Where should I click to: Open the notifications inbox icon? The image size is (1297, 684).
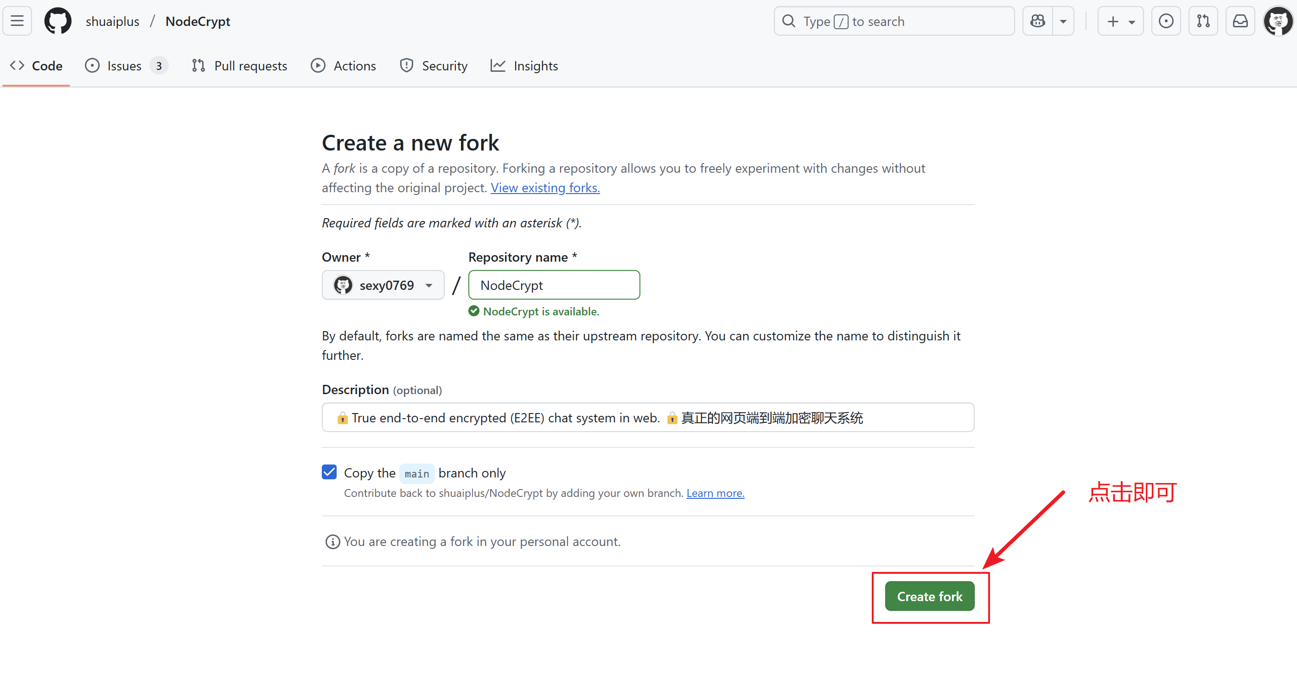click(1239, 21)
